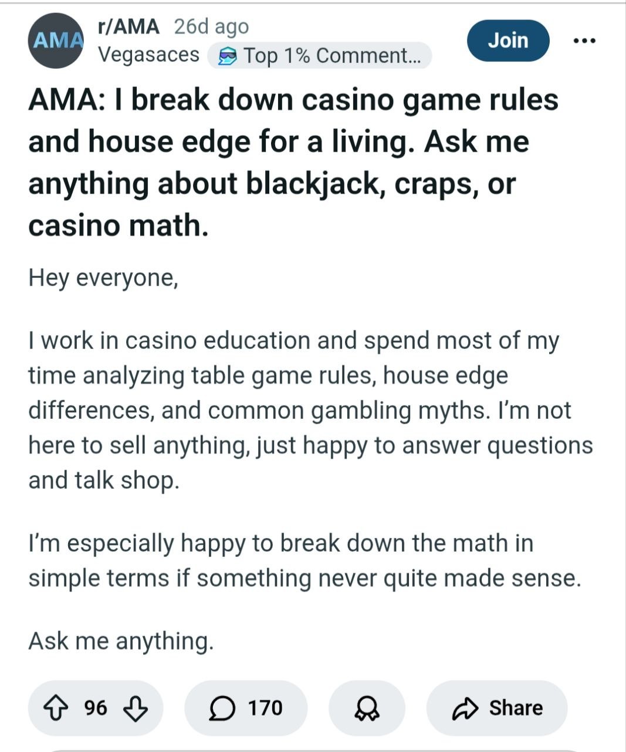Join the r/AMA community
626x752 pixels.
click(508, 41)
